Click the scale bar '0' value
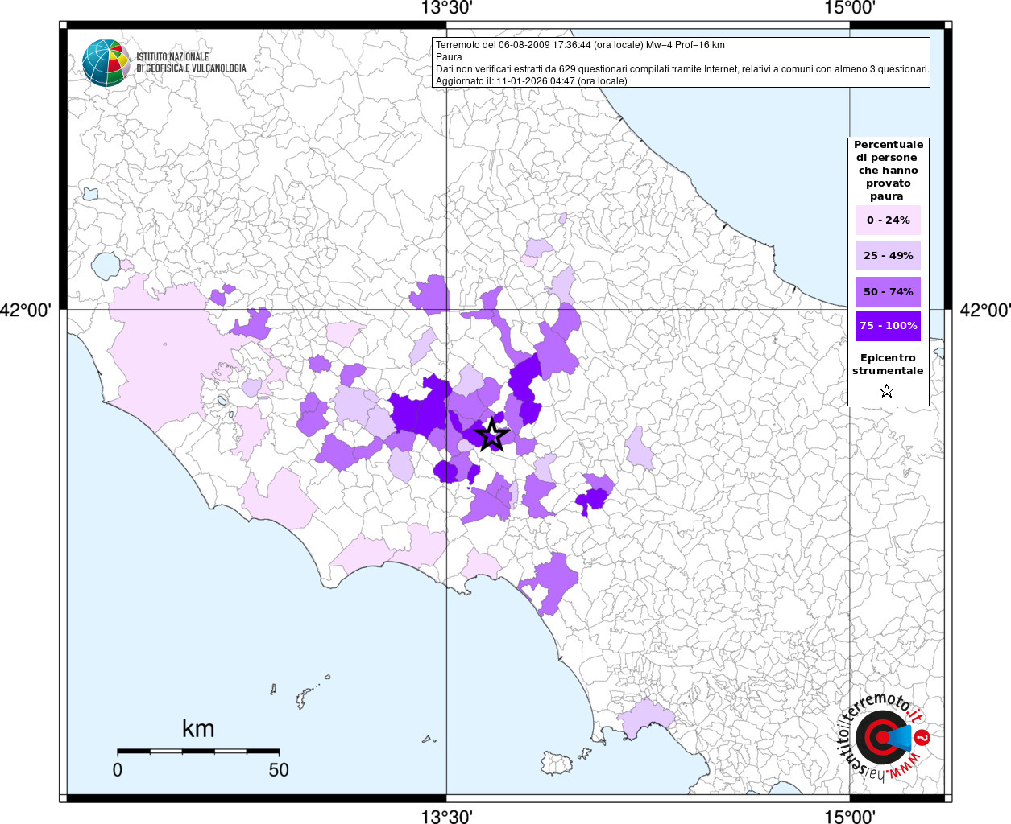The image size is (1011, 824). point(118,770)
